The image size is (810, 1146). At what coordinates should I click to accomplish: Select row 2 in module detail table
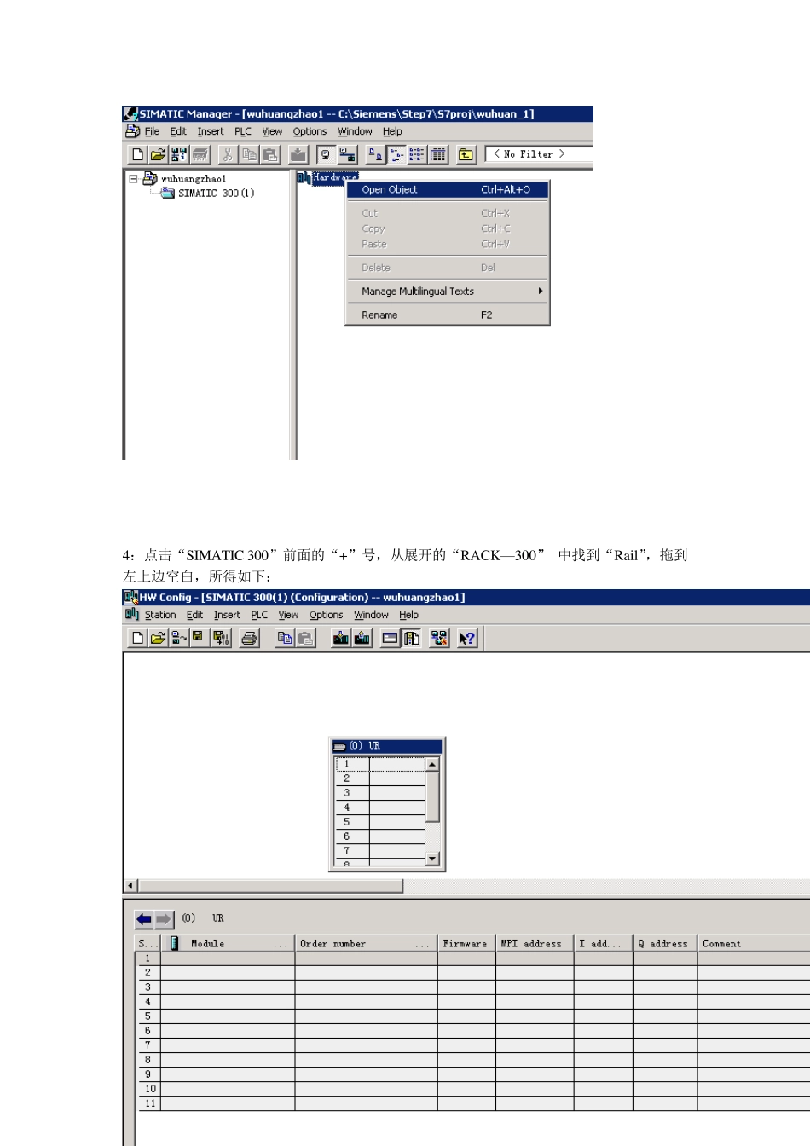(x=473, y=973)
